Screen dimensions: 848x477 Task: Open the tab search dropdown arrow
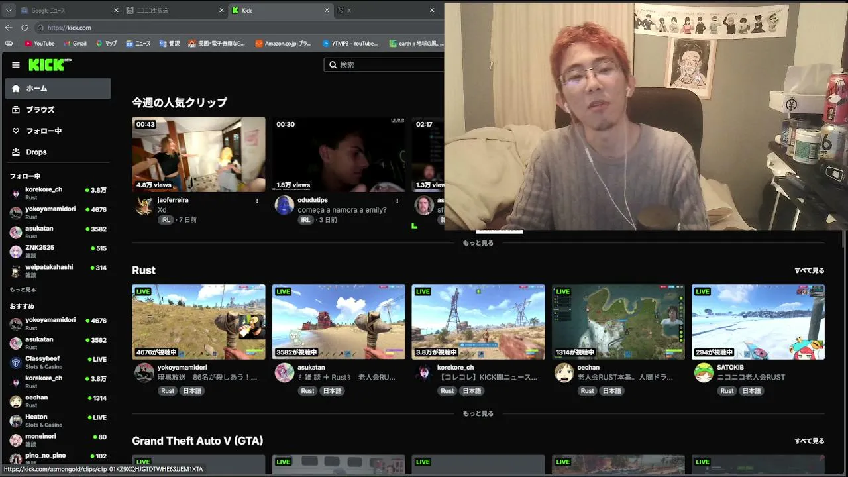(9, 11)
